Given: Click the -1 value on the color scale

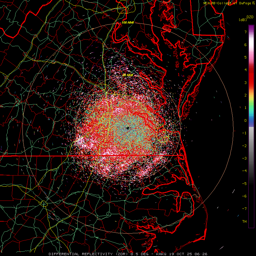Looking at the screenshot, I should (244, 133).
